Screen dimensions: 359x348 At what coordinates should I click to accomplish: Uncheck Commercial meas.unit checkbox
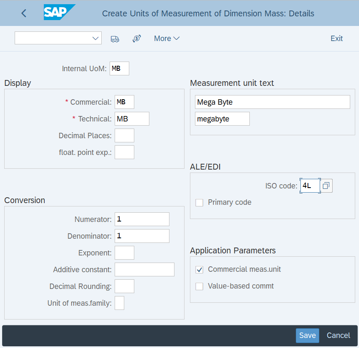(x=199, y=270)
